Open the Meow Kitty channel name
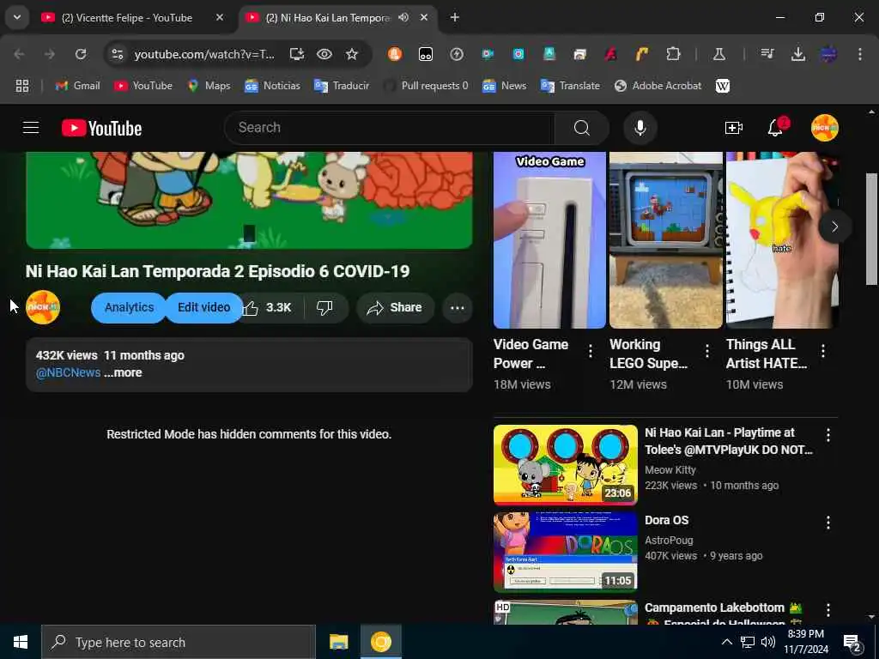This screenshot has height=659, width=879. pos(670,469)
